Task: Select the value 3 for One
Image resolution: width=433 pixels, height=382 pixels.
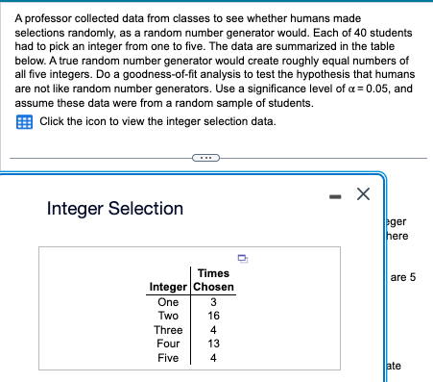Action: coord(213,302)
